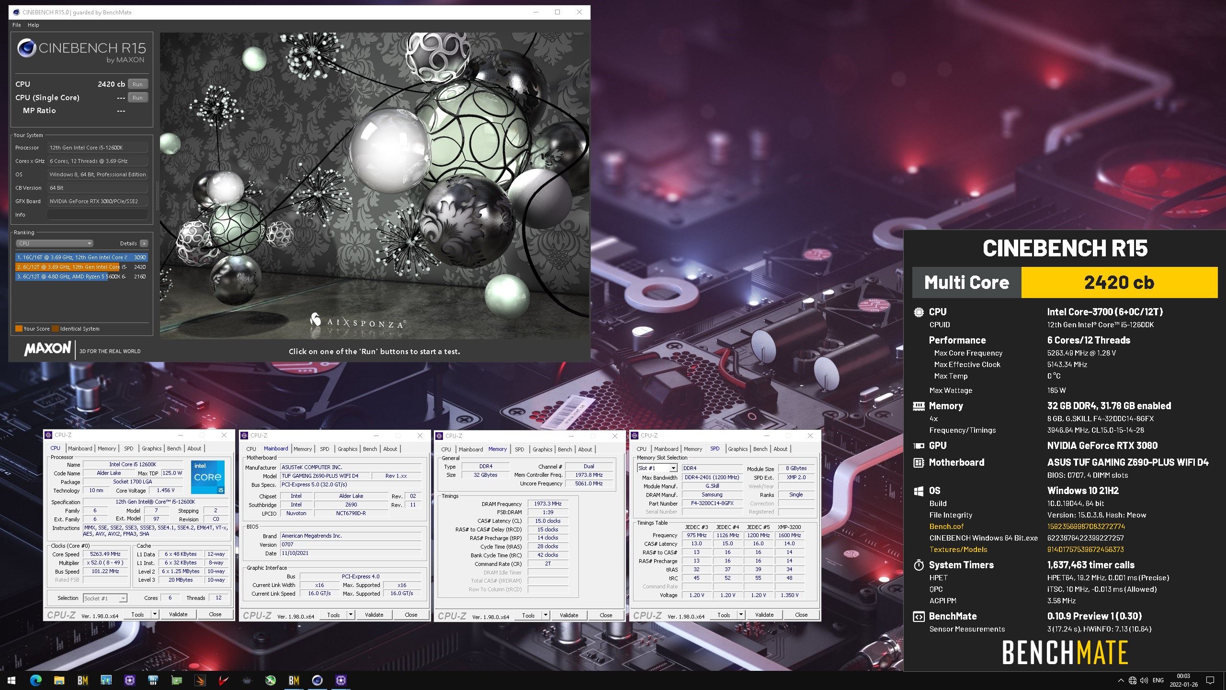Expand the ranking Details arrow

pos(144,243)
